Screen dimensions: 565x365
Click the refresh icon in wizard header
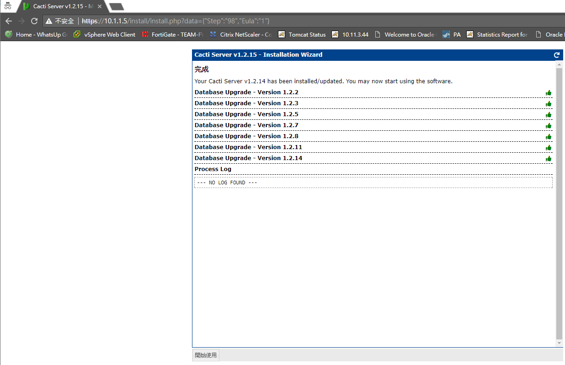[557, 55]
